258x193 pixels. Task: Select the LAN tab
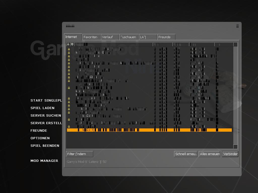pyautogui.click(x=148, y=37)
